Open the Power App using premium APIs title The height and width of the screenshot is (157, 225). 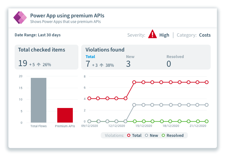[x=67, y=16]
